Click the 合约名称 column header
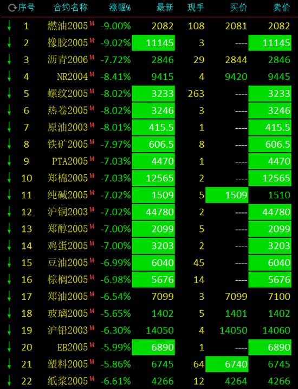298x389 pixels. [x=71, y=8]
